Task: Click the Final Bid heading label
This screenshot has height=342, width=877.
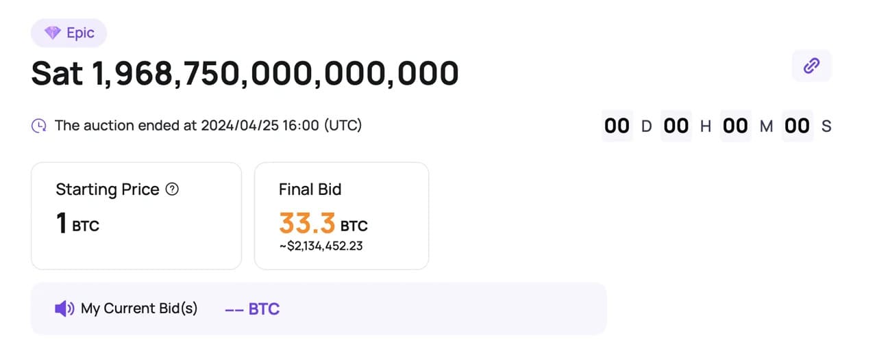Action: (310, 189)
